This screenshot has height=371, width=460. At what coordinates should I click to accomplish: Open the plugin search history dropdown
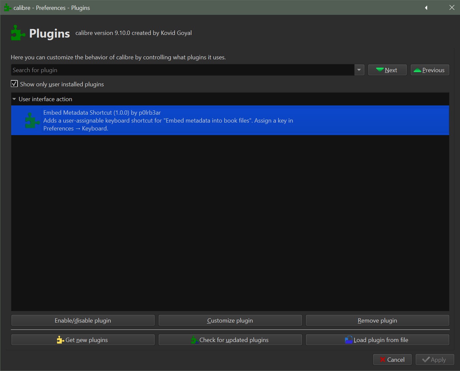(359, 70)
